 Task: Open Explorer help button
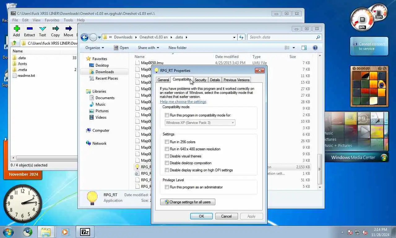coord(315,48)
